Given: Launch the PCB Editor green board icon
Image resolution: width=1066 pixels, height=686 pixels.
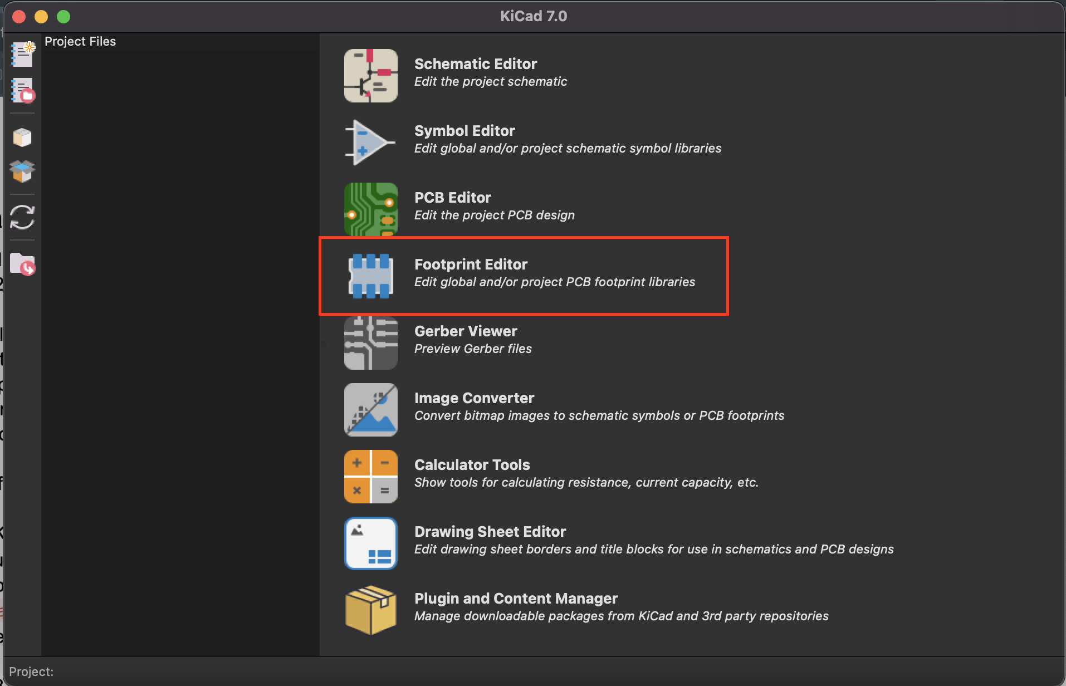Looking at the screenshot, I should 371,209.
